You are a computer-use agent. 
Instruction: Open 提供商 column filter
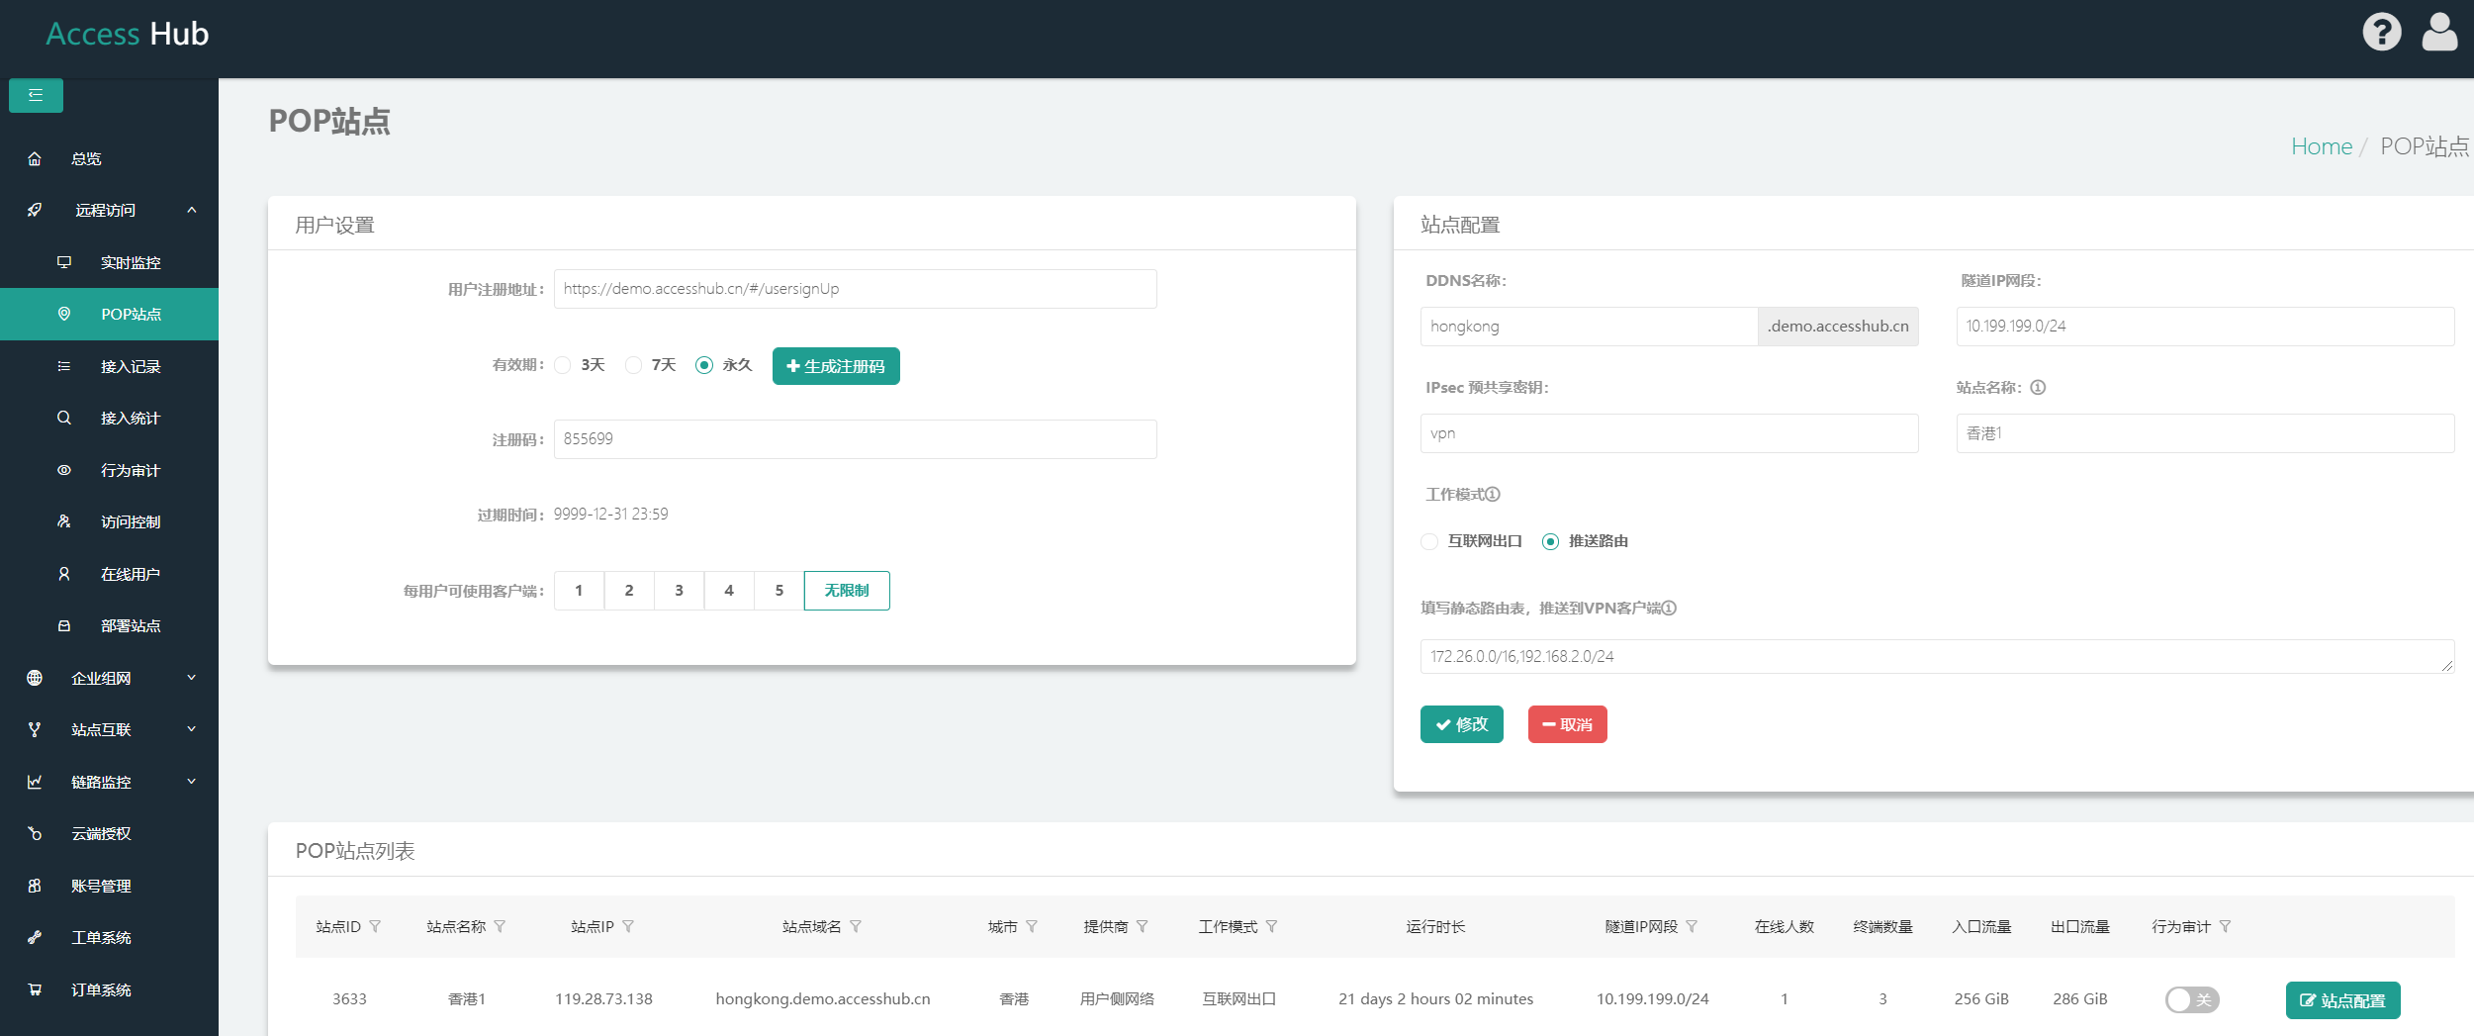pyautogui.click(x=1143, y=926)
